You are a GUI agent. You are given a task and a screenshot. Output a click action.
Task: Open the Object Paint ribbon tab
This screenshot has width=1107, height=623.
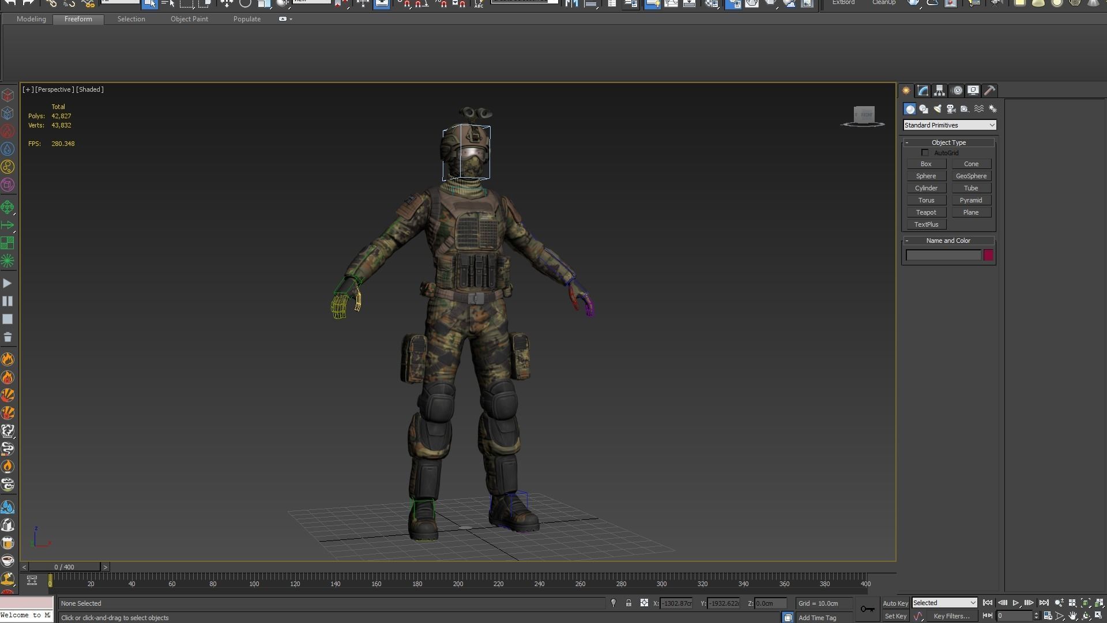[x=189, y=19]
